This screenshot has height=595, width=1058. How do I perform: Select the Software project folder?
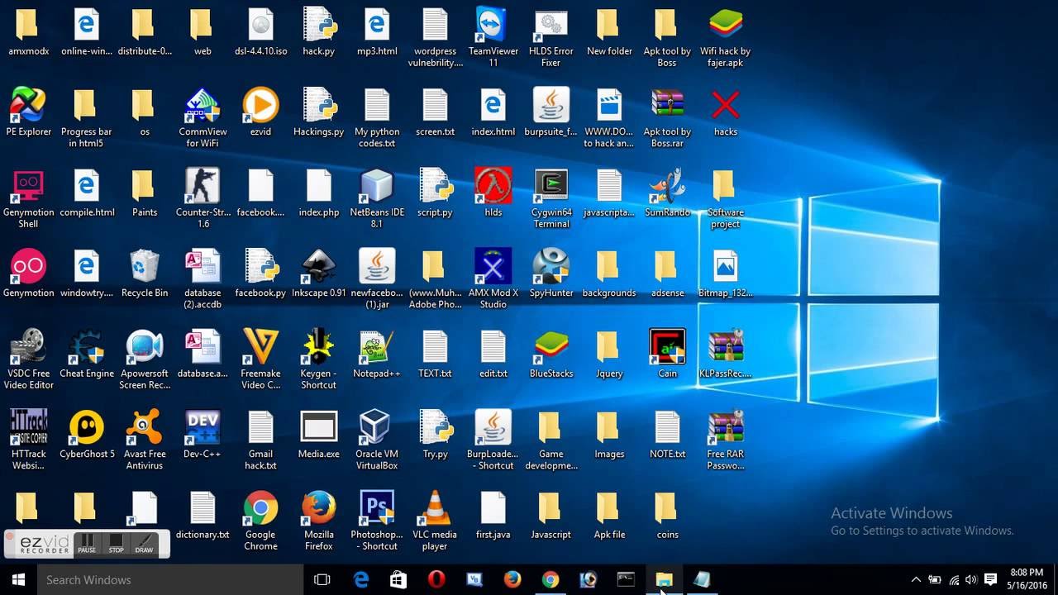click(x=725, y=198)
